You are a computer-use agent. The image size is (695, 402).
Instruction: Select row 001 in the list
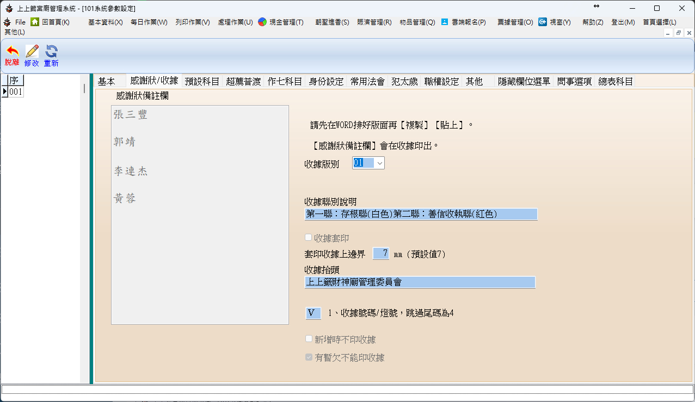point(15,92)
